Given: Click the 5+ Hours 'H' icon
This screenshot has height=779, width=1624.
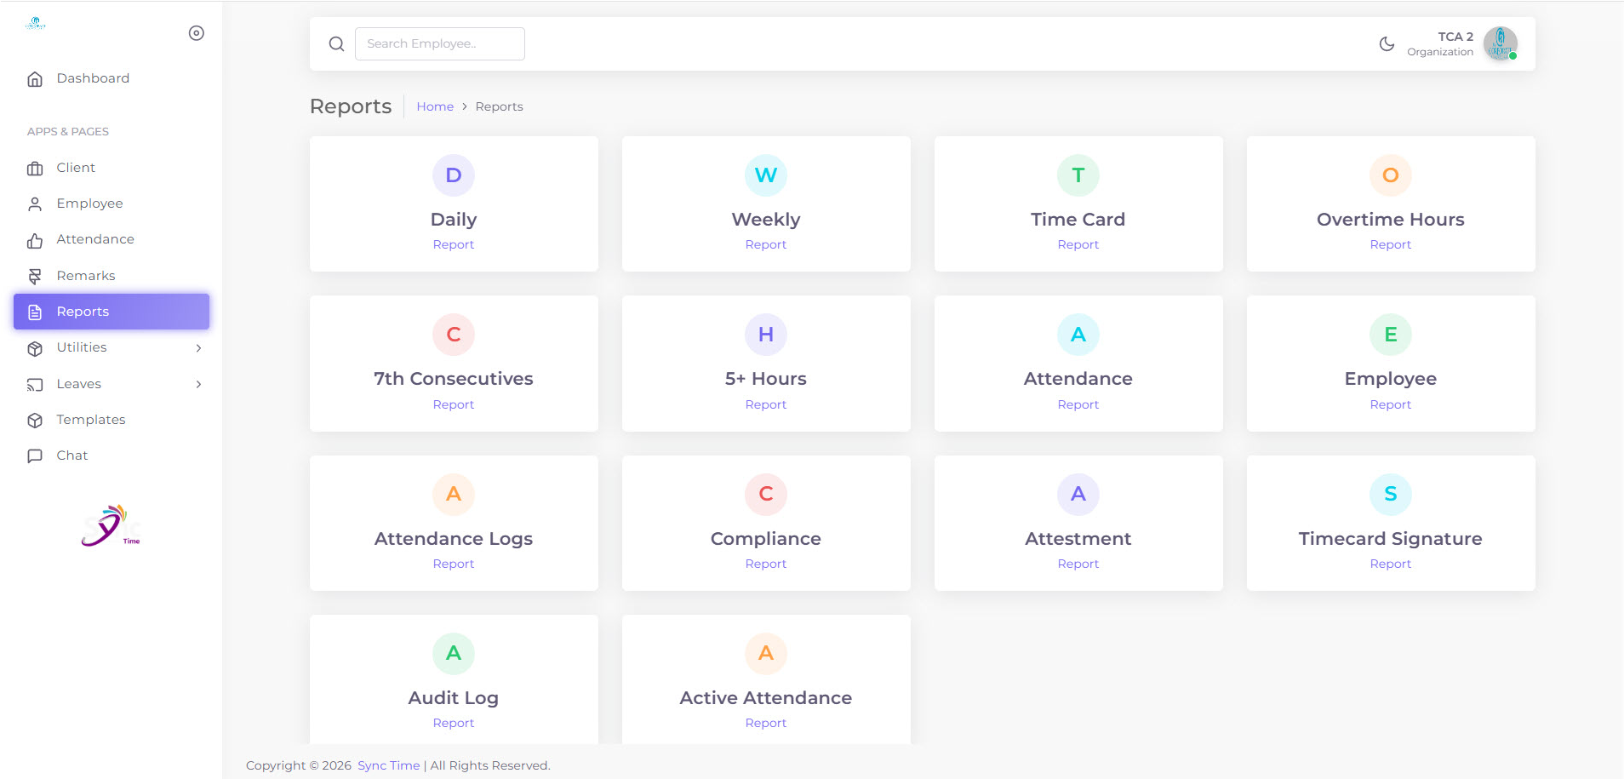Looking at the screenshot, I should [765, 335].
